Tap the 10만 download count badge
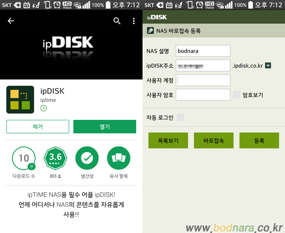 tap(24, 159)
